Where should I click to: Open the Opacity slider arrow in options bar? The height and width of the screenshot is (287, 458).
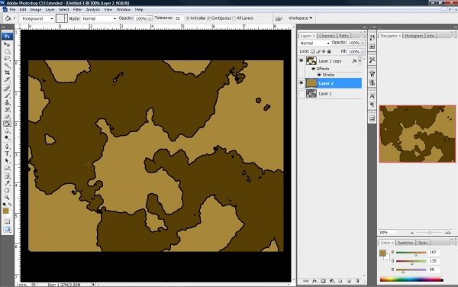tap(150, 18)
